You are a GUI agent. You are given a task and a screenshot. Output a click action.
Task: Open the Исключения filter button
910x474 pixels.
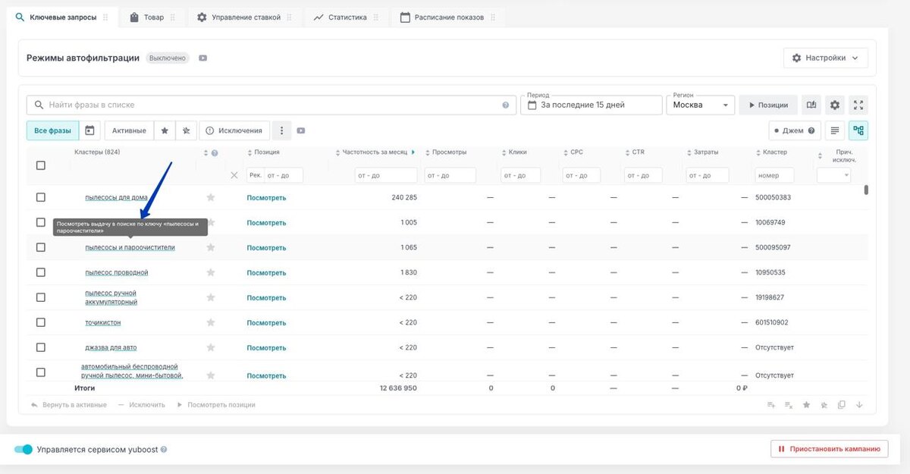pyautogui.click(x=234, y=130)
